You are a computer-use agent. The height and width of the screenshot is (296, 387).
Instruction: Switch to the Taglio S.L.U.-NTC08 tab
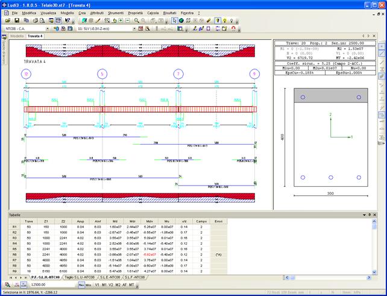point(80,277)
